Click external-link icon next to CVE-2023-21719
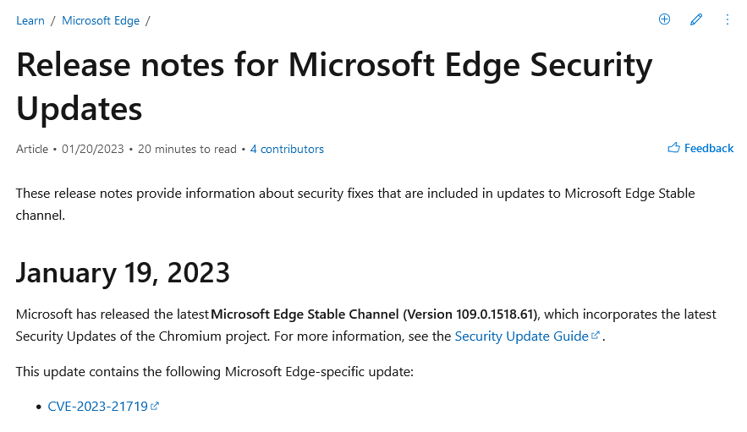The image size is (747, 432). (x=155, y=406)
